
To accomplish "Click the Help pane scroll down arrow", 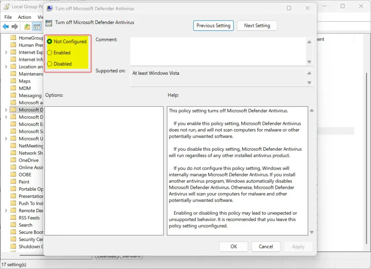I will coord(312,232).
